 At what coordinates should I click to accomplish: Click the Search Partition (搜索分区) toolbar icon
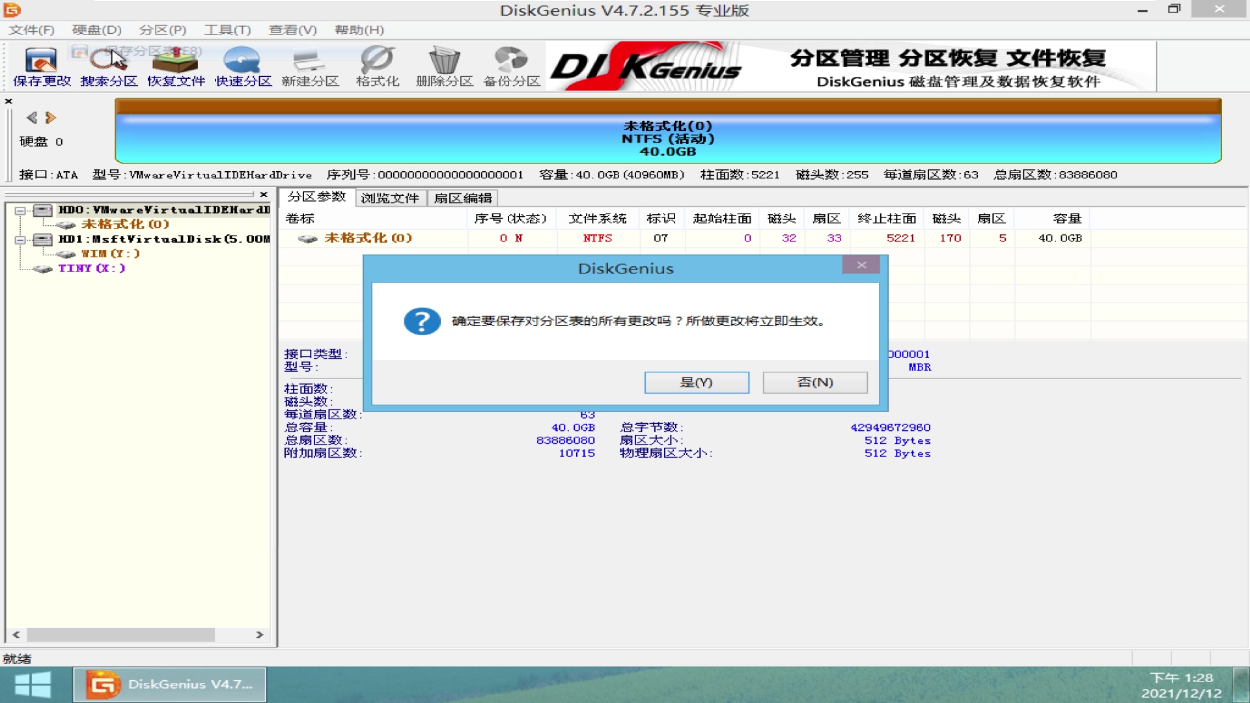109,66
